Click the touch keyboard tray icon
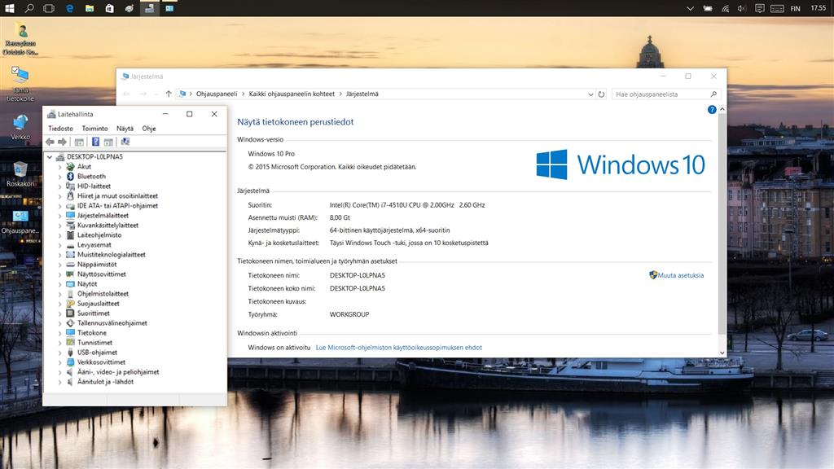Image resolution: width=834 pixels, height=469 pixels. (x=777, y=8)
